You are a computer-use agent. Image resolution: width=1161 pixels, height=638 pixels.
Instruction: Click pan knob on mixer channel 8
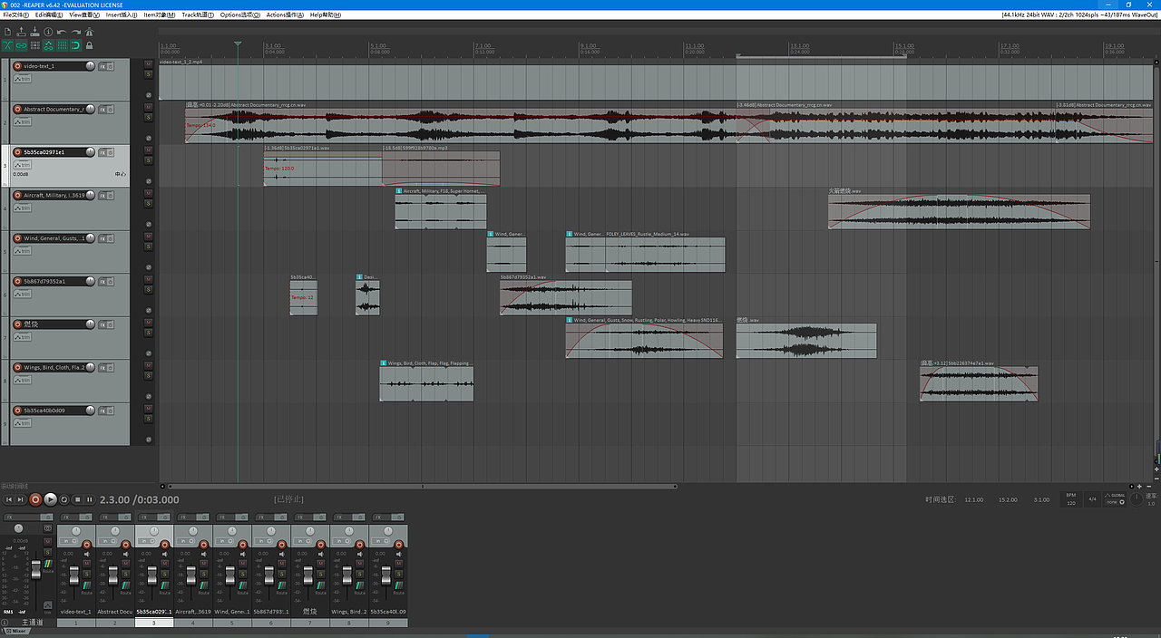[349, 531]
